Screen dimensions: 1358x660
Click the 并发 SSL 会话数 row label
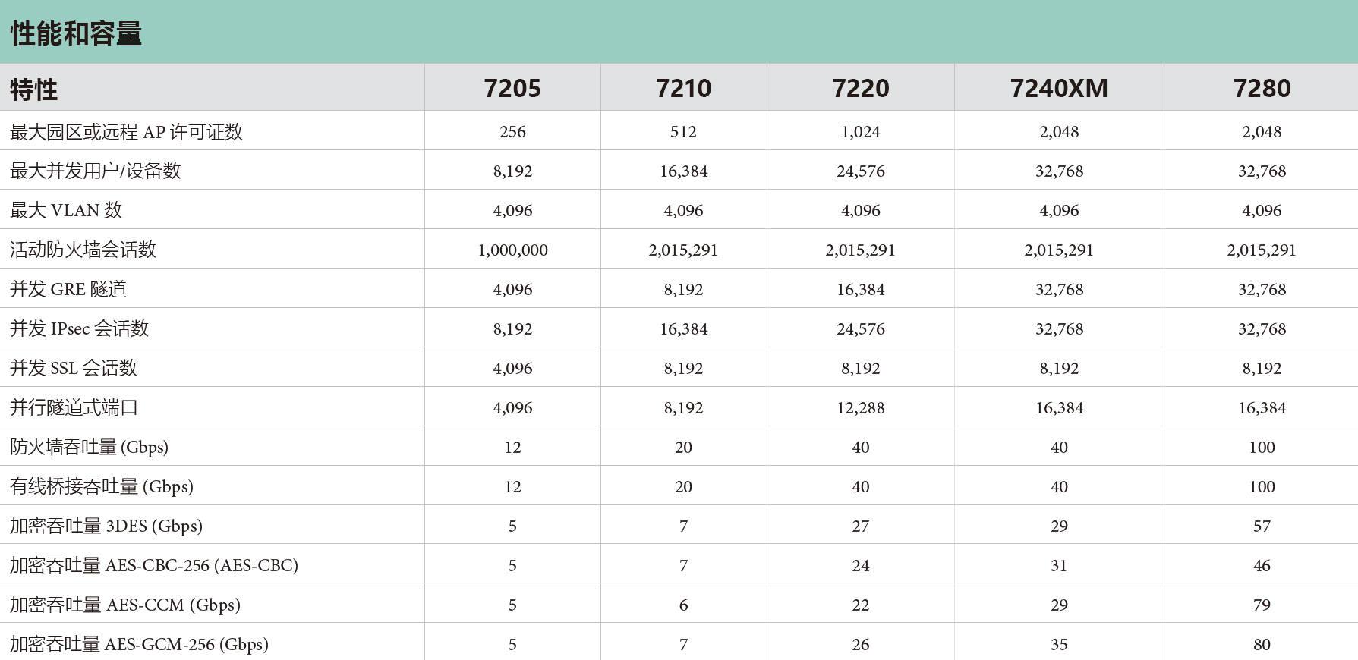[x=74, y=369]
